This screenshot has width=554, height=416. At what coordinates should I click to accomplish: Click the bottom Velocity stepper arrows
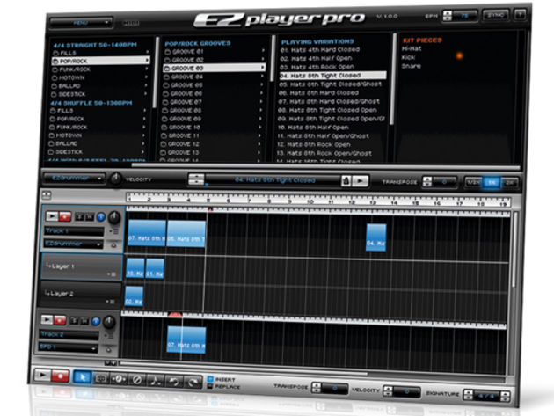pos(388,391)
